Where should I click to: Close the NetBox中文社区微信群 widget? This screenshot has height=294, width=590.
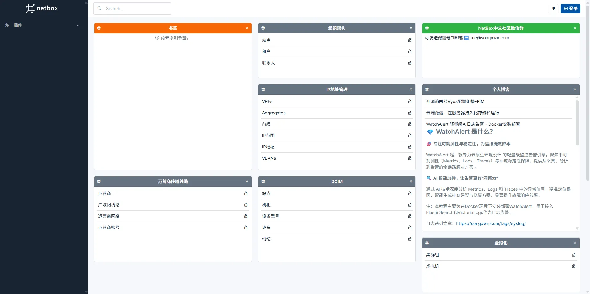point(575,28)
